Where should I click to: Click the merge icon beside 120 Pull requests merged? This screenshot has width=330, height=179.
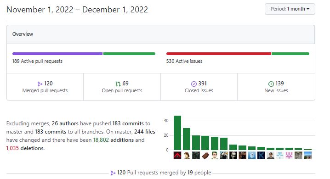tap(113, 173)
